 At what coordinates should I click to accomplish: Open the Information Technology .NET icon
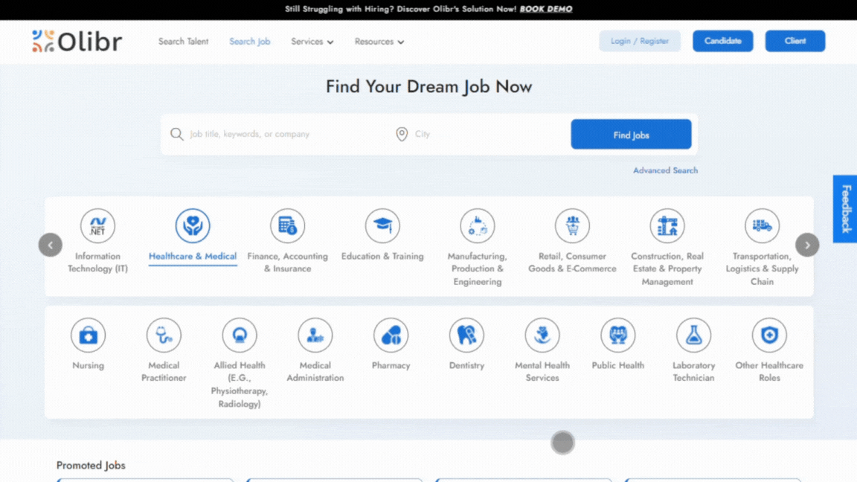click(x=97, y=226)
